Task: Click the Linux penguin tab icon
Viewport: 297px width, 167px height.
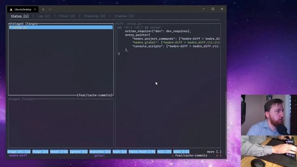Action: [x=11, y=9]
